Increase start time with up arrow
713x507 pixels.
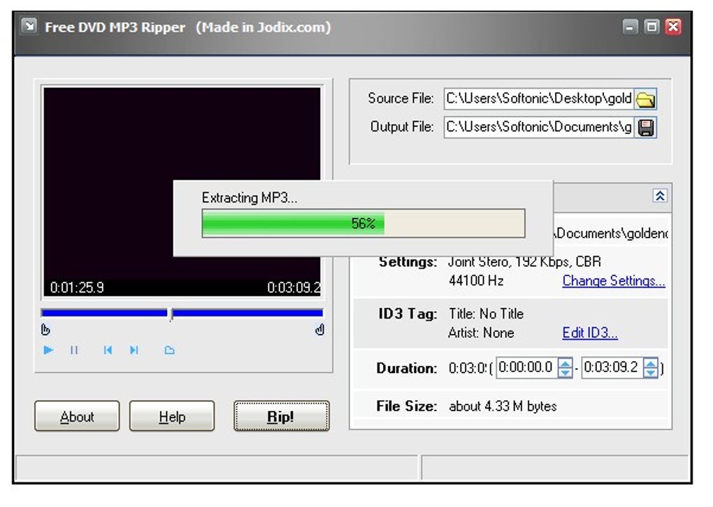tap(566, 363)
